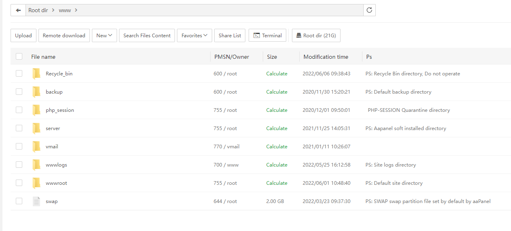Refresh the current directory listing
Screen dimensions: 511x231
(x=369, y=10)
